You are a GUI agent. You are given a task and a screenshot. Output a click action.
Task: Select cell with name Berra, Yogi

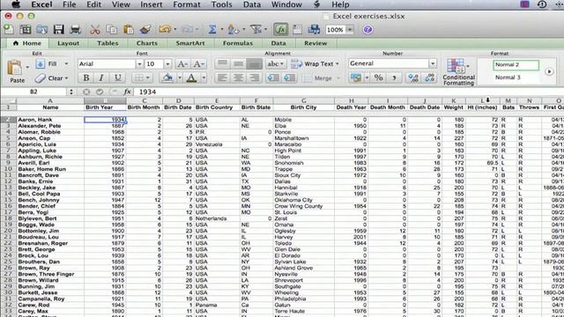click(x=50, y=212)
